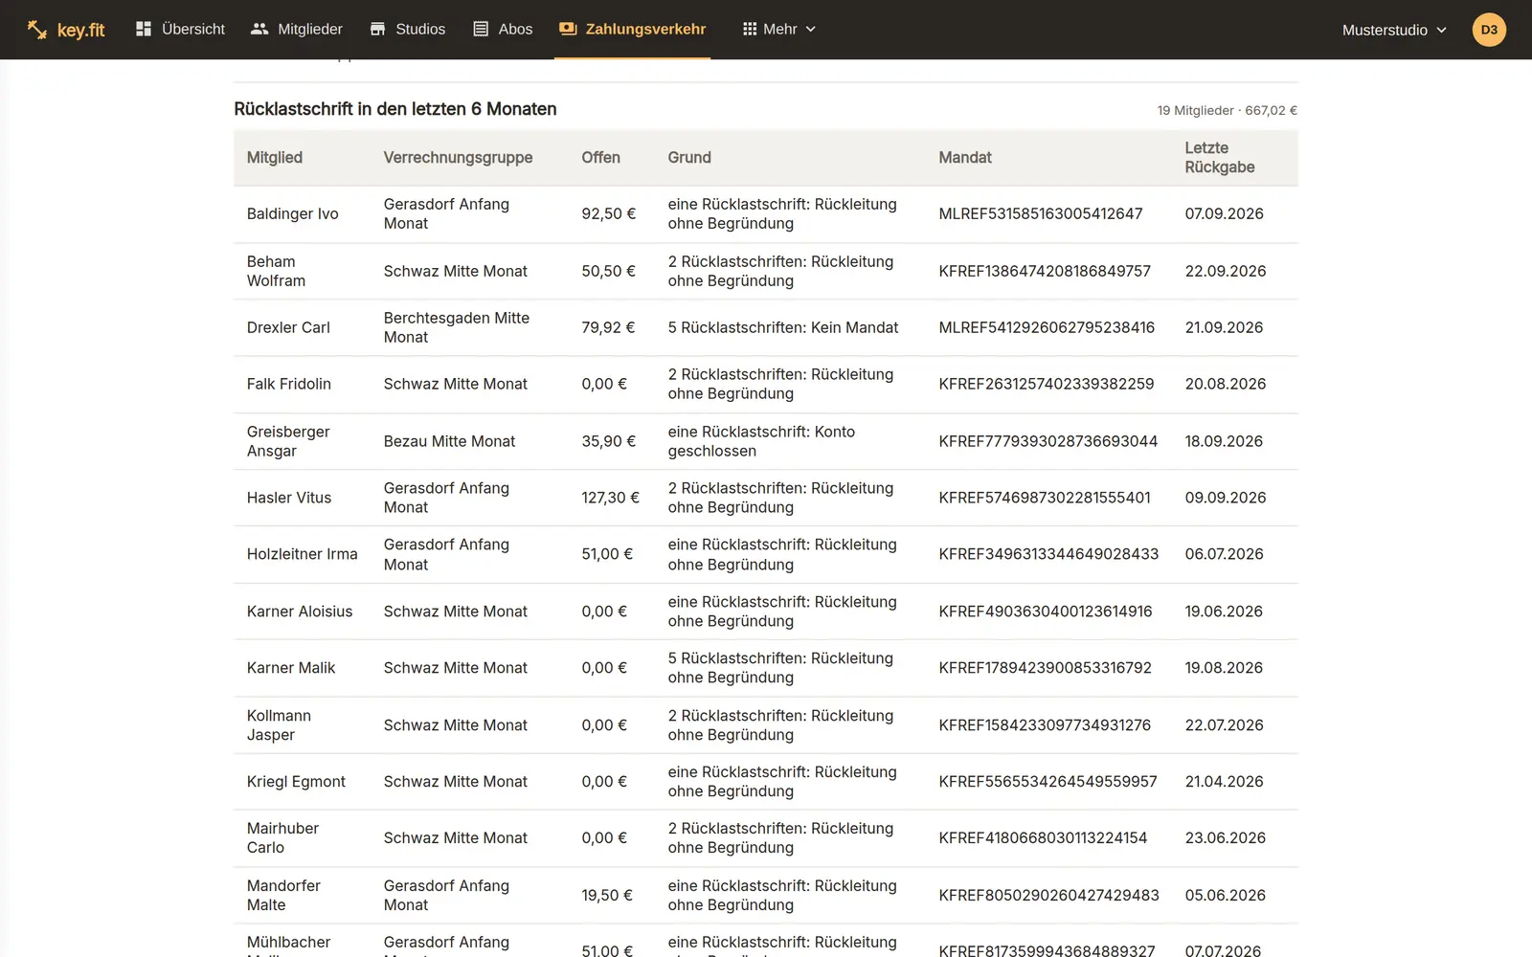Click the key.fit dumbbell logo icon
Image resolution: width=1532 pixels, height=957 pixels.
point(37,30)
